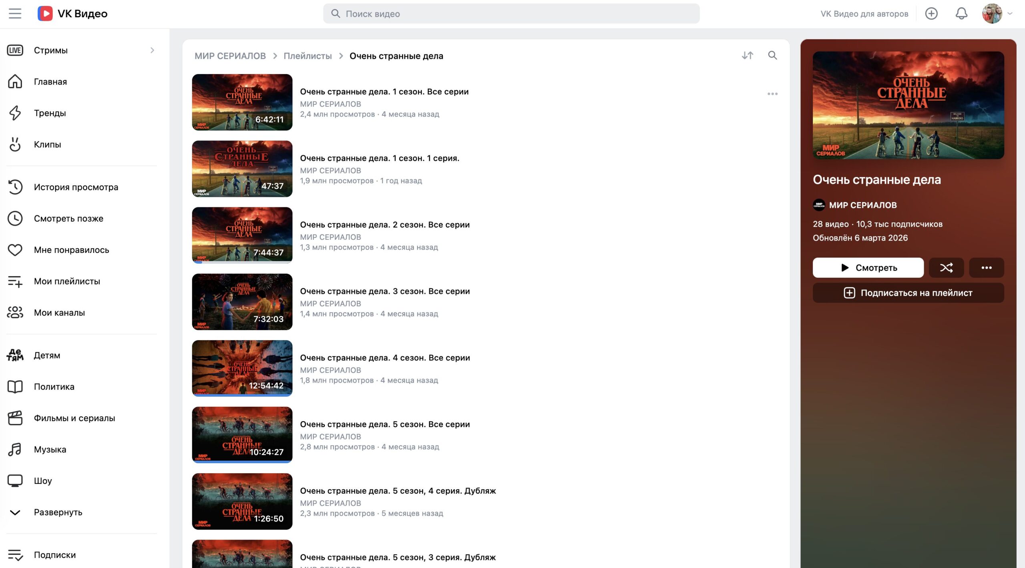The height and width of the screenshot is (568, 1025).
Task: Expand the Стримы chevron arrow
Action: coord(152,50)
